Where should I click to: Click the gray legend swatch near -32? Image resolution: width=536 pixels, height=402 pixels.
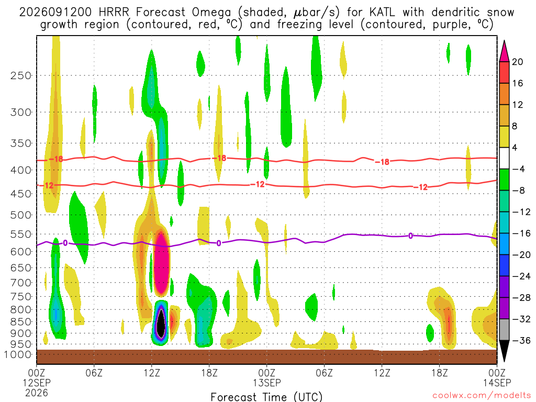(x=504, y=330)
